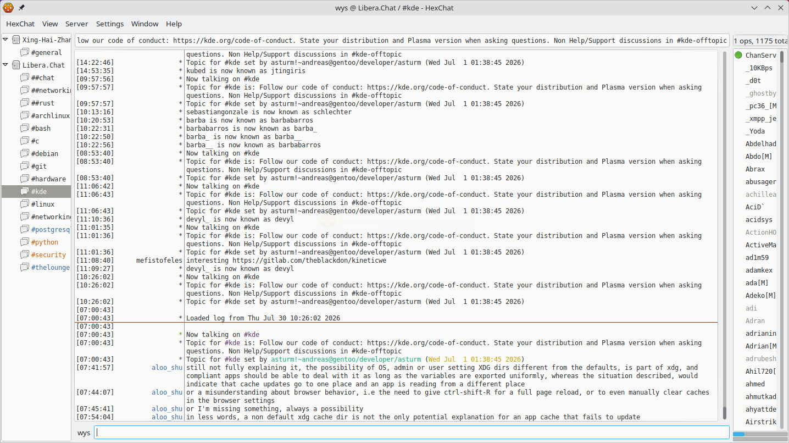Click 'sebastiangonzale is now known as schlechter'
789x443 pixels.
tap(269, 112)
